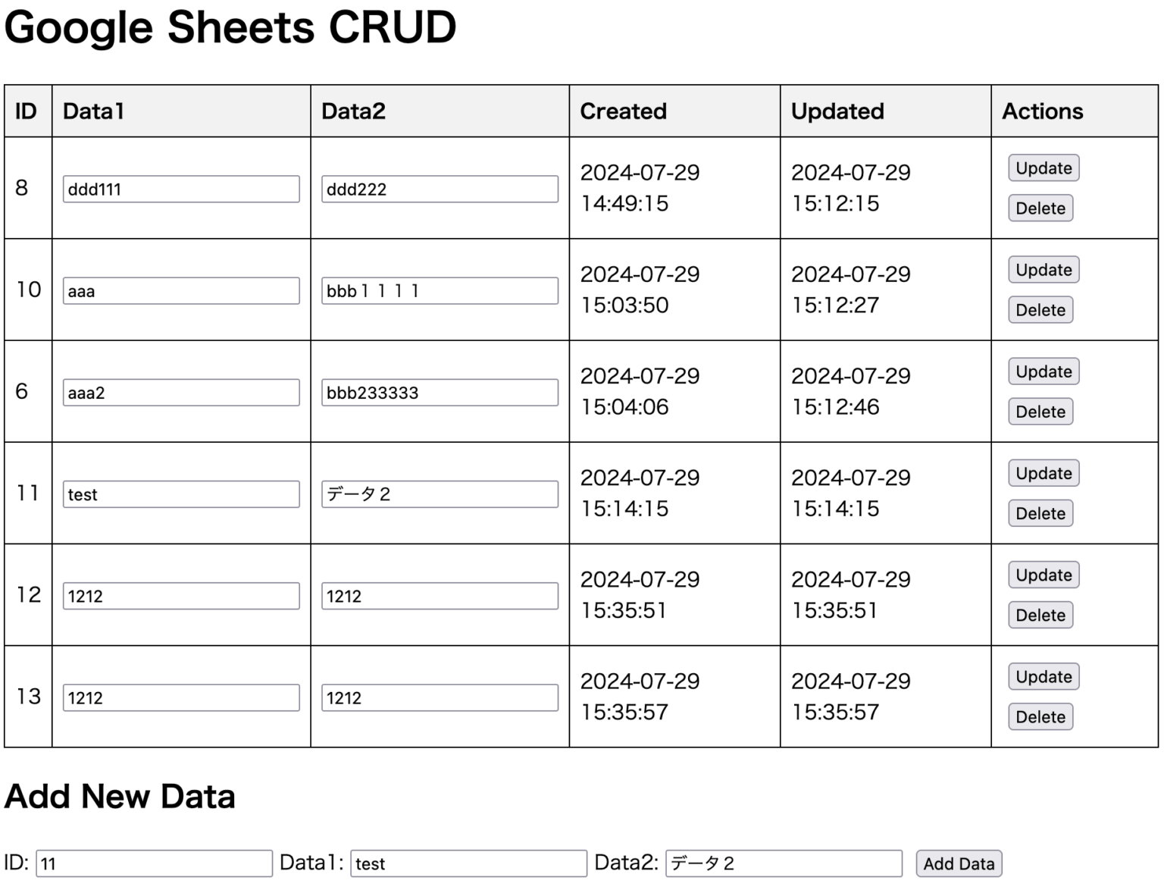Click the Data2 field containing bbb233333
The image size is (1164, 893).
(440, 390)
